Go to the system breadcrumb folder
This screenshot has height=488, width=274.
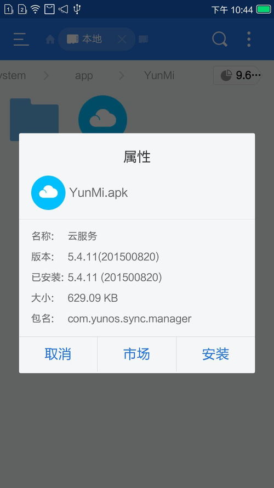[13, 75]
